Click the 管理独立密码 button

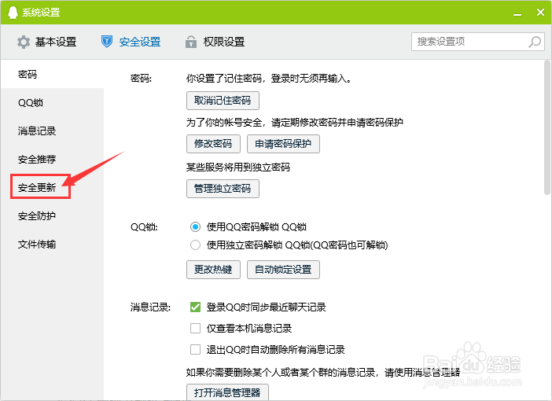tap(223, 189)
